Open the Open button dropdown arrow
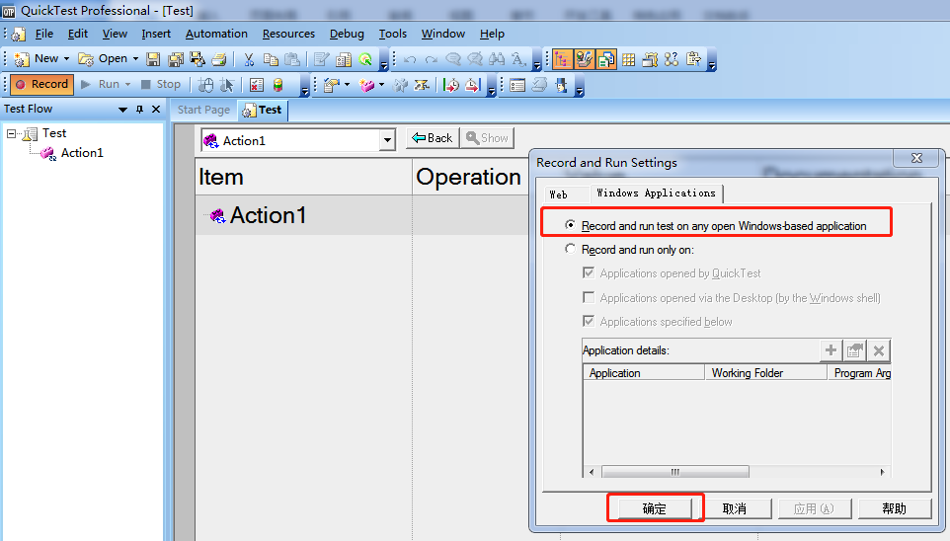Image resolution: width=950 pixels, height=541 pixels. pos(135,59)
